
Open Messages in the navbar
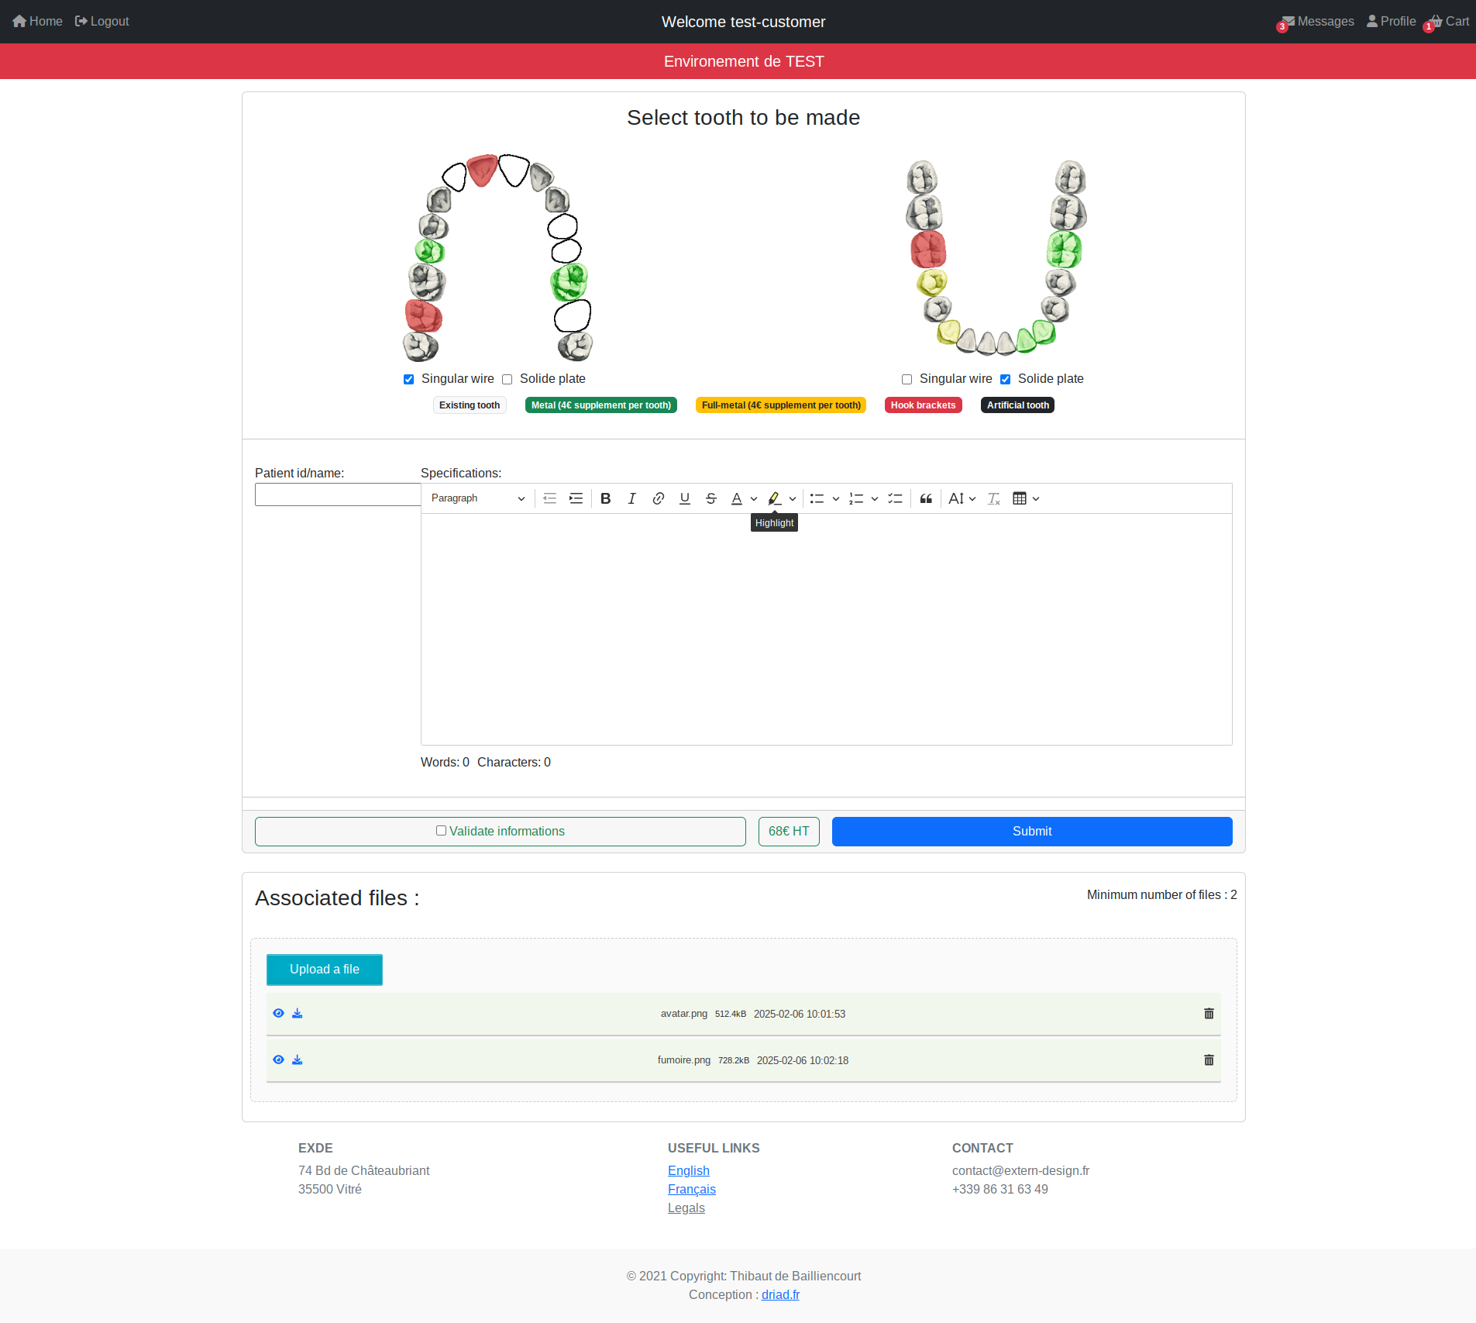coord(1317,22)
